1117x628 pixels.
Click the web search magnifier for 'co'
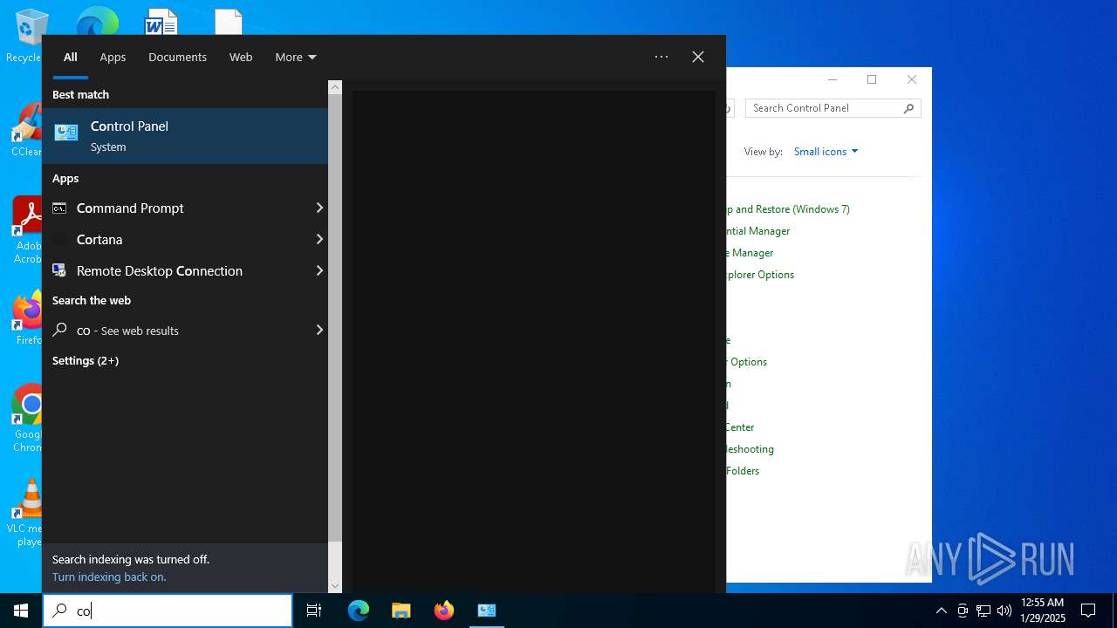pos(60,330)
